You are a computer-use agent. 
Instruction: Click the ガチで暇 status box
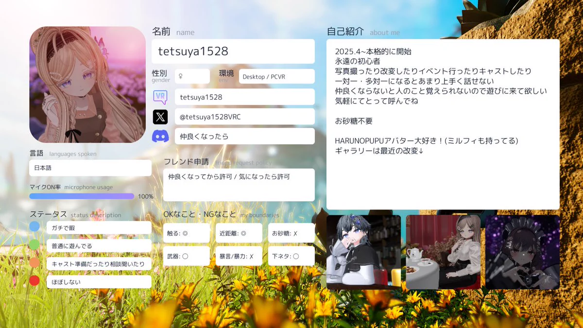tap(99, 227)
